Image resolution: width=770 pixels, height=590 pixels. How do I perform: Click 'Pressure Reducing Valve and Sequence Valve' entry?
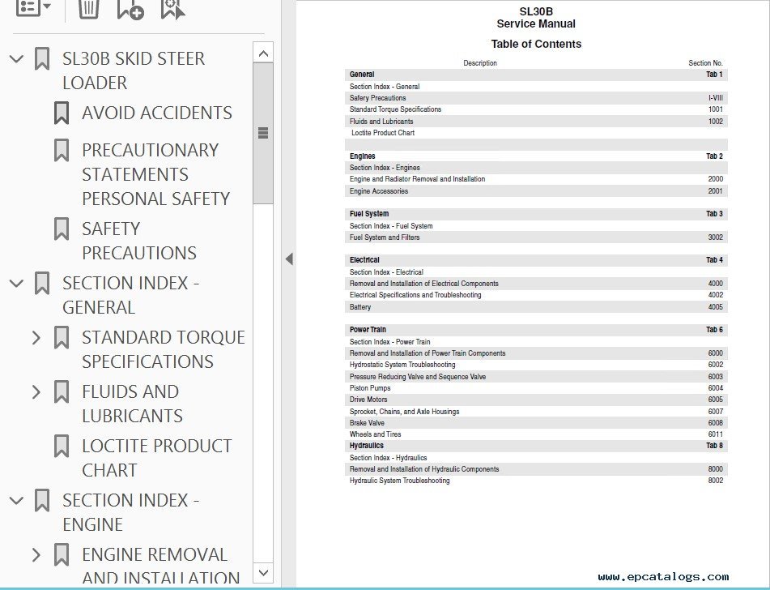(x=418, y=377)
